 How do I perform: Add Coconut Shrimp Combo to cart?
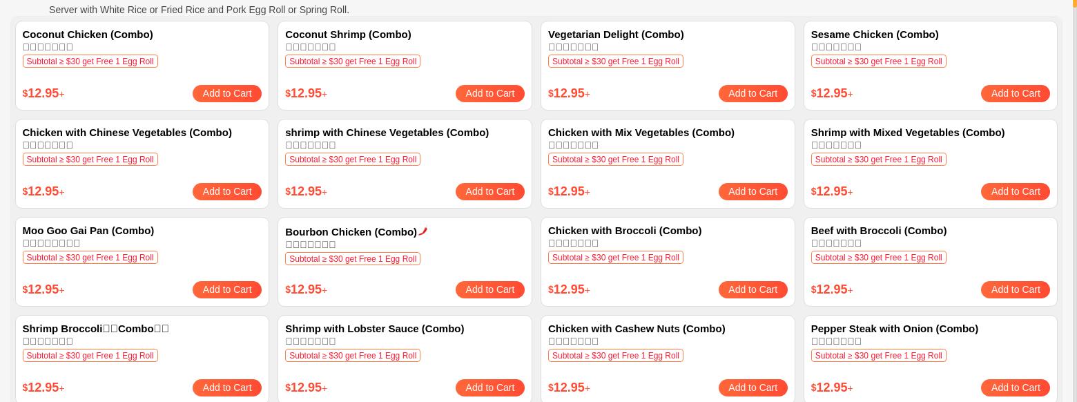489,93
